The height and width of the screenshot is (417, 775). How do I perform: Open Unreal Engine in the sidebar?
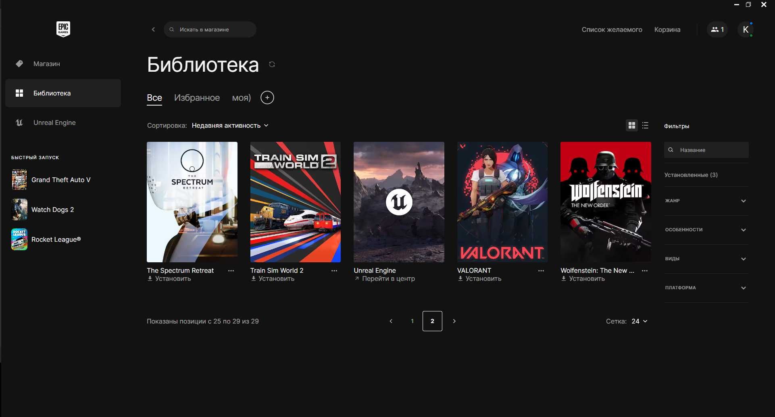click(63, 122)
